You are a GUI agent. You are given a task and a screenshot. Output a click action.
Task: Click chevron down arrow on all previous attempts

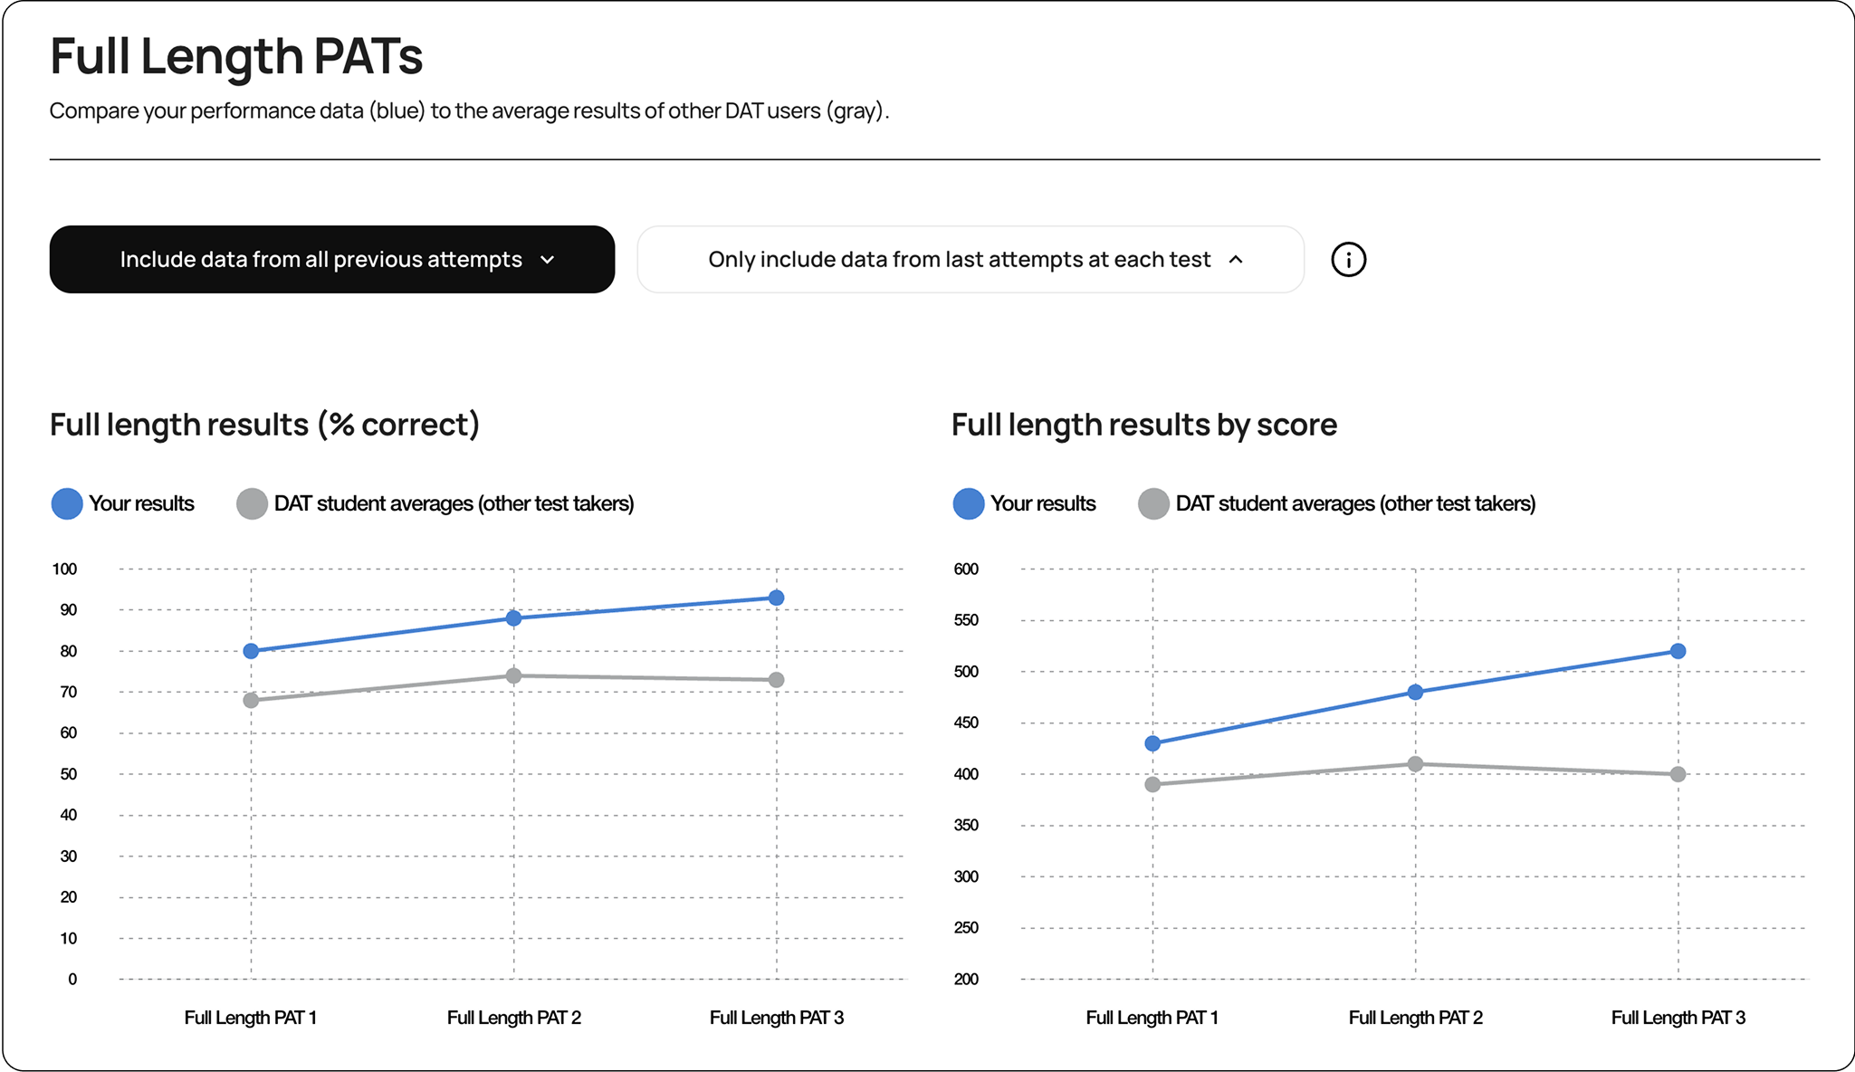click(x=547, y=260)
